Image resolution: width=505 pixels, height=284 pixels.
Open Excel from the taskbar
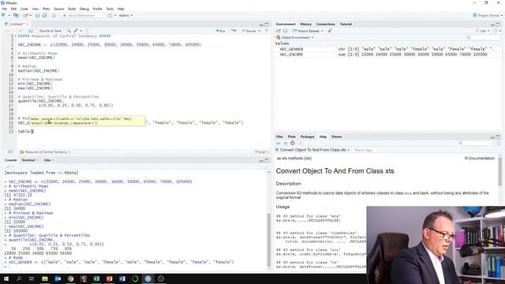(96, 278)
